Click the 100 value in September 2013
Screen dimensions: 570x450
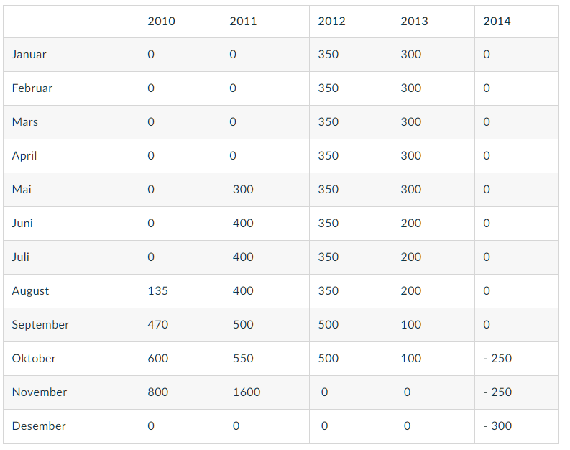coord(410,325)
